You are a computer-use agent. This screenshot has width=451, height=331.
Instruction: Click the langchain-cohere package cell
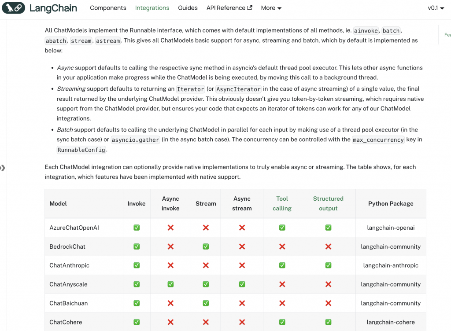click(x=391, y=322)
